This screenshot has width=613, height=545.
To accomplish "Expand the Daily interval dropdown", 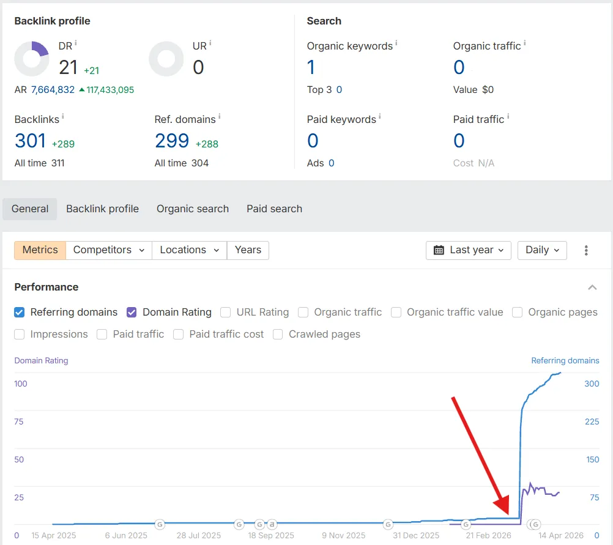I will point(542,250).
